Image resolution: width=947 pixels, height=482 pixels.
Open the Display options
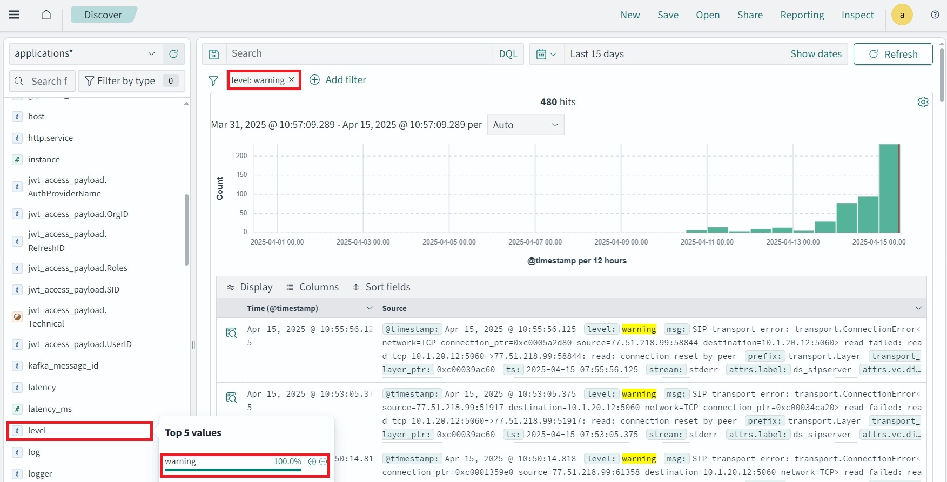(x=250, y=287)
